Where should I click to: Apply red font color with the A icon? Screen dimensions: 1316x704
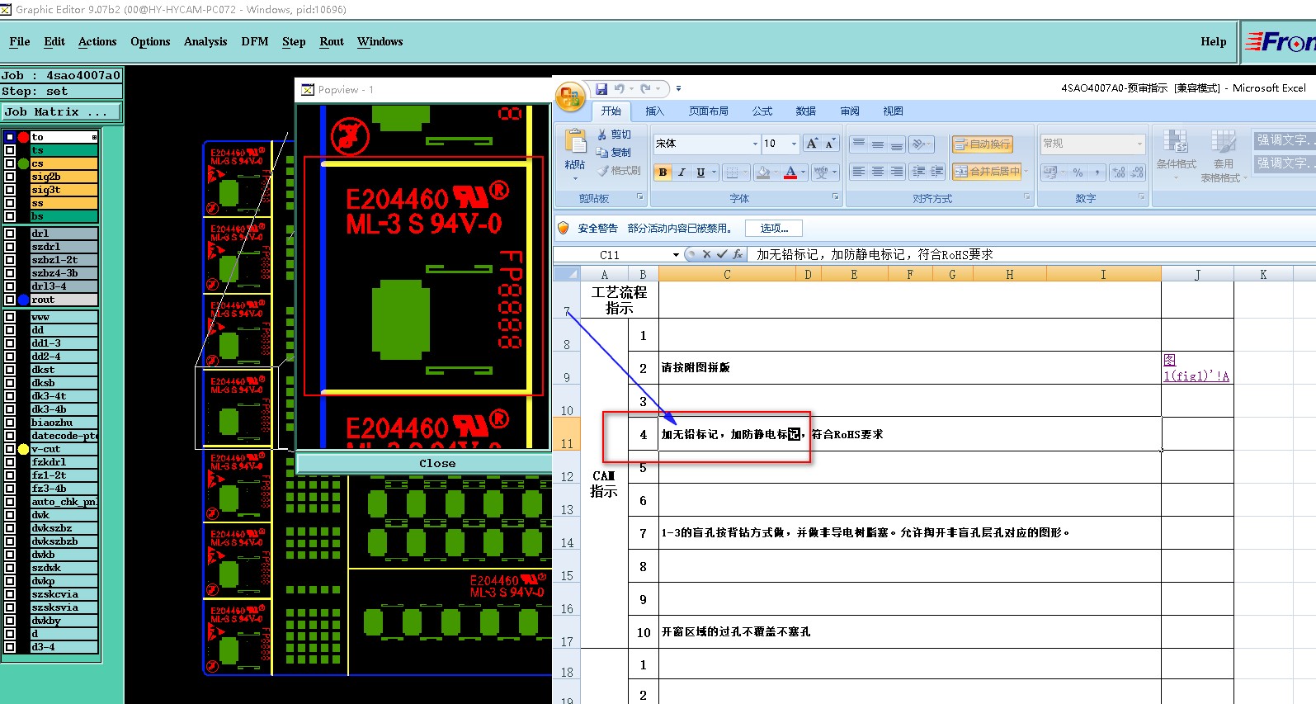pyautogui.click(x=790, y=172)
